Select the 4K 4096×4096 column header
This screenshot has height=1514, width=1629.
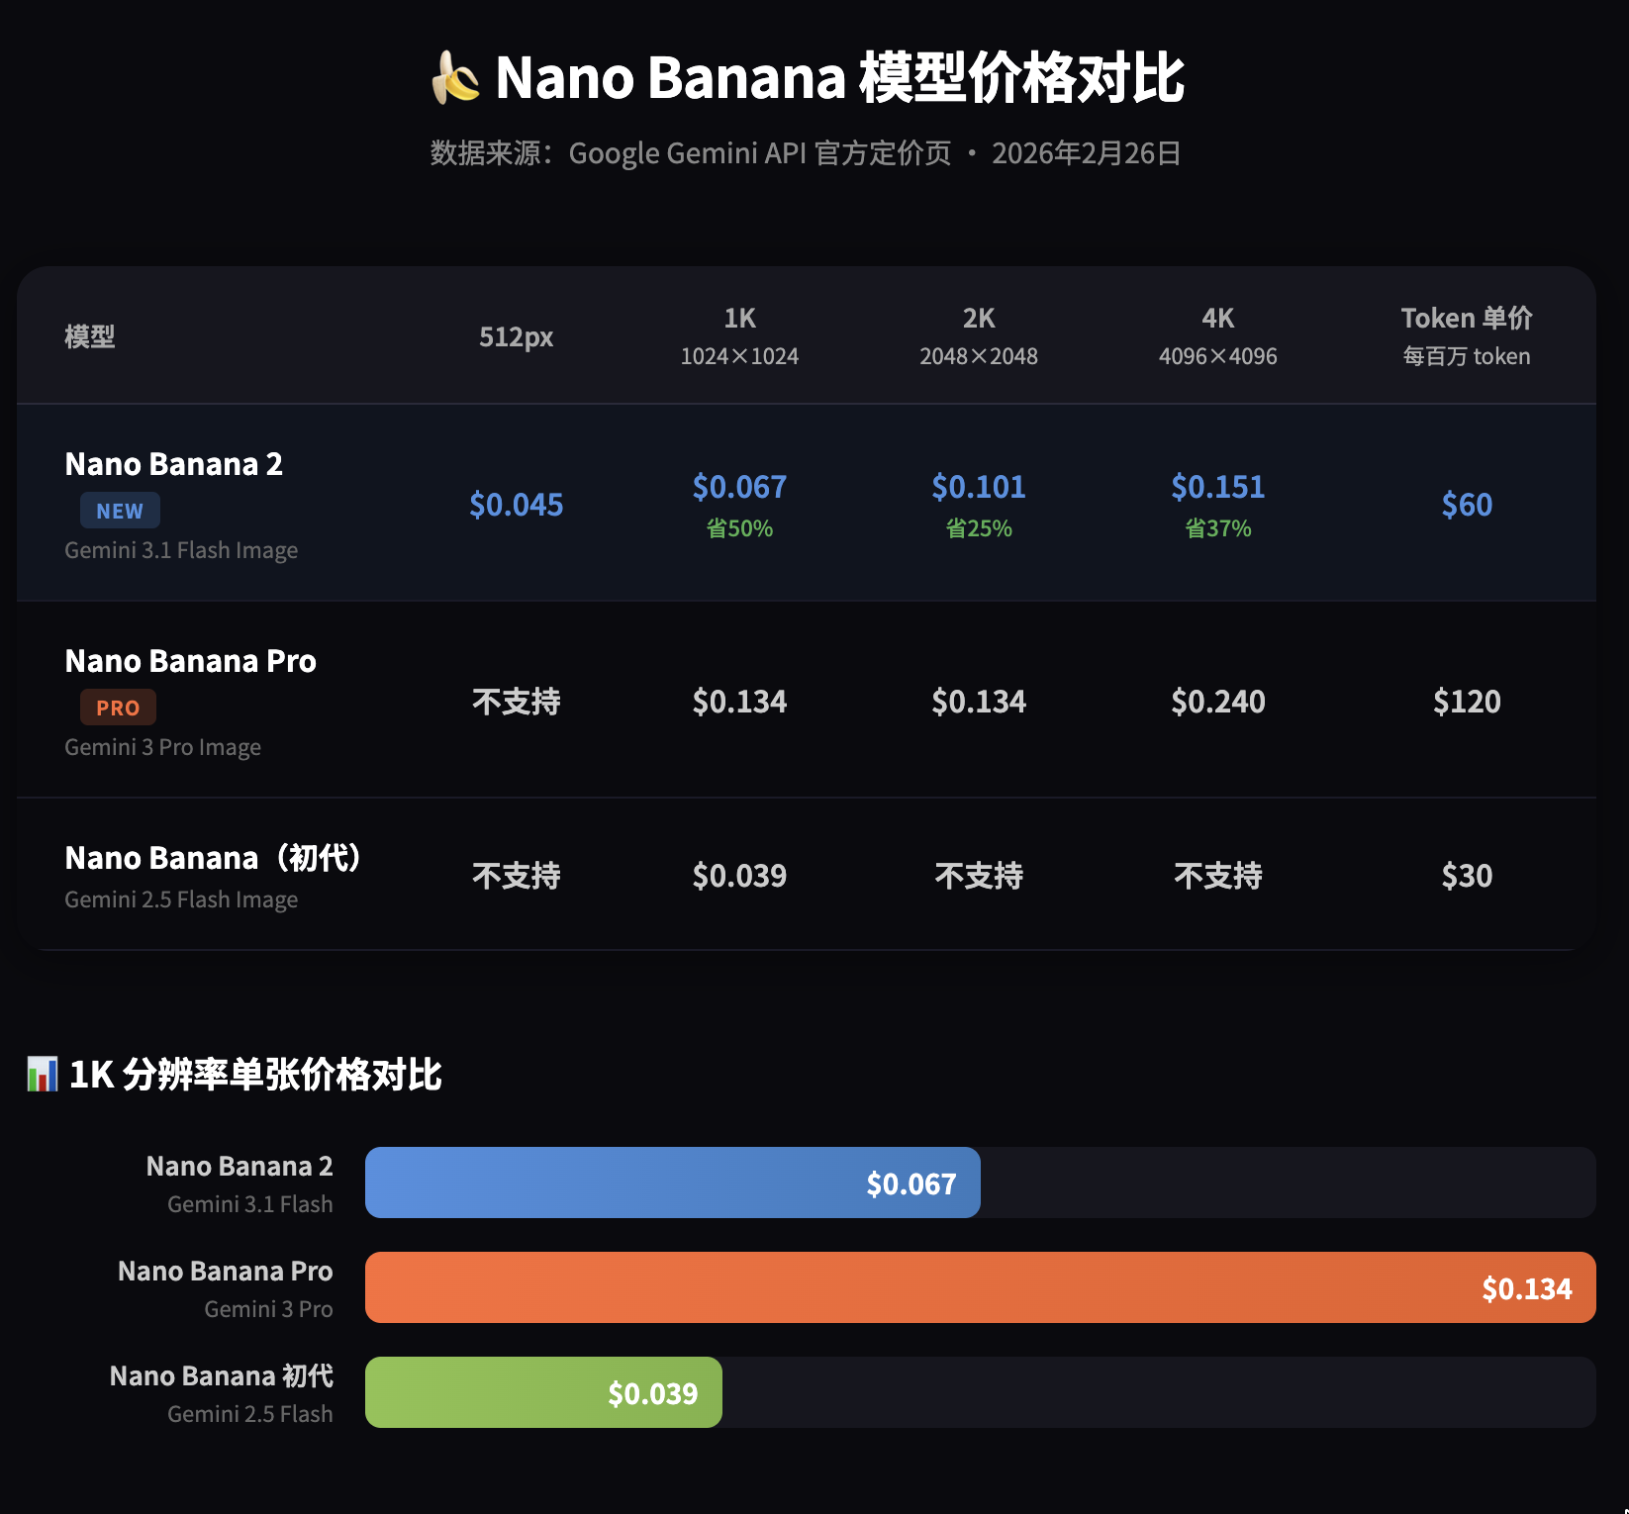click(x=1217, y=336)
